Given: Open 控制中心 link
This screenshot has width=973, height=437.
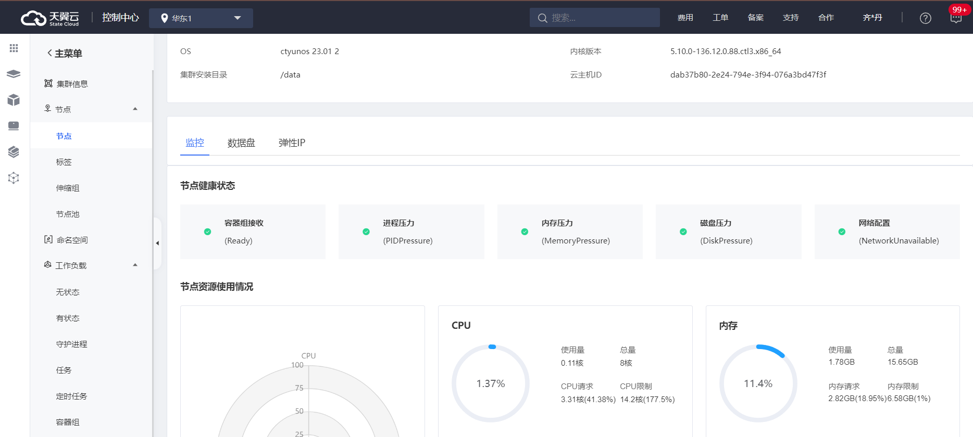Looking at the screenshot, I should click(120, 18).
